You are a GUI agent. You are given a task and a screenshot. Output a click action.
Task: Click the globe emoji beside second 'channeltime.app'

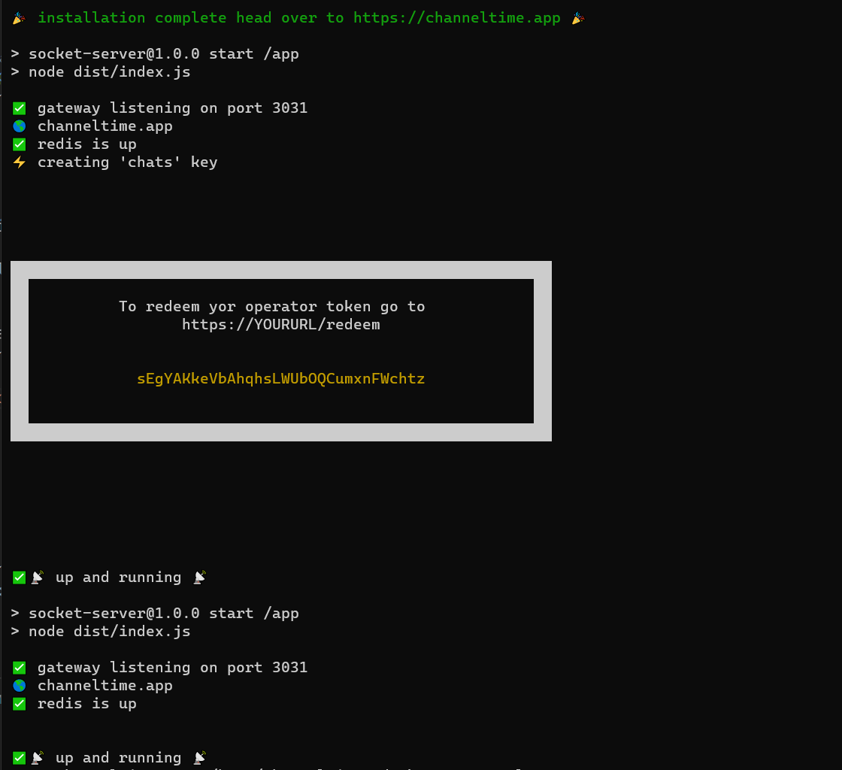(x=20, y=686)
